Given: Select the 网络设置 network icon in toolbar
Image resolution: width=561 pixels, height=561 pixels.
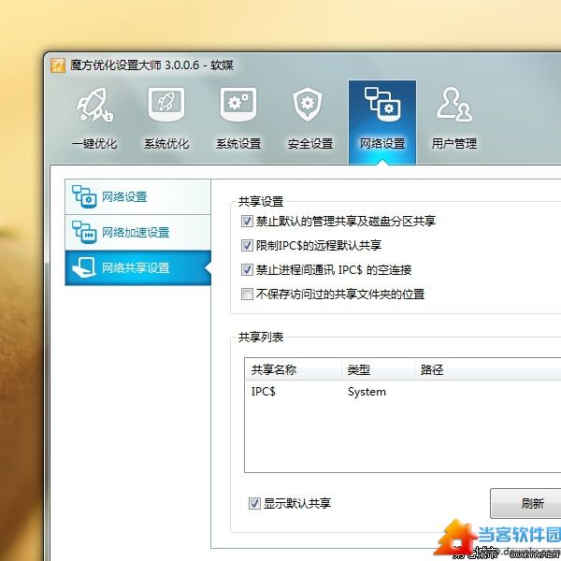Looking at the screenshot, I should (x=382, y=105).
